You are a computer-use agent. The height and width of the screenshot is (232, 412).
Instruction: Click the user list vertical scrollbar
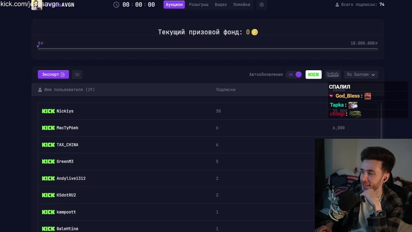(381, 121)
